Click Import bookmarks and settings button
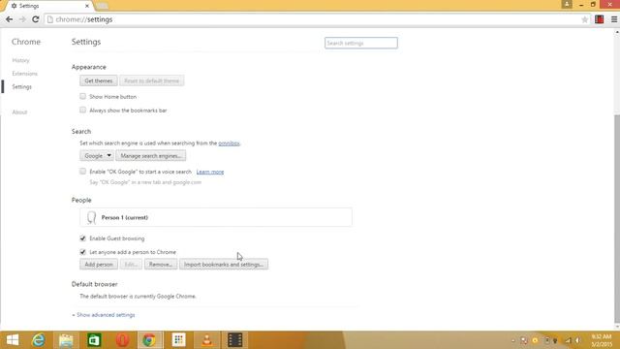 pyautogui.click(x=224, y=265)
